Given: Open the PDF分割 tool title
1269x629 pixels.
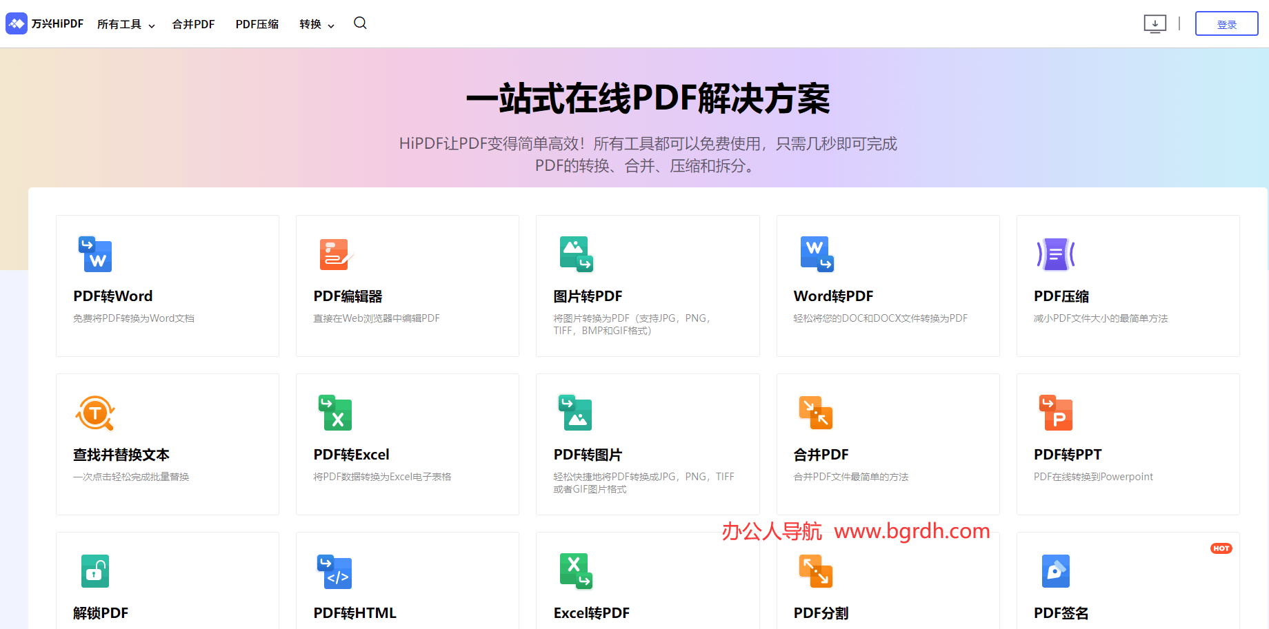Looking at the screenshot, I should (x=821, y=613).
